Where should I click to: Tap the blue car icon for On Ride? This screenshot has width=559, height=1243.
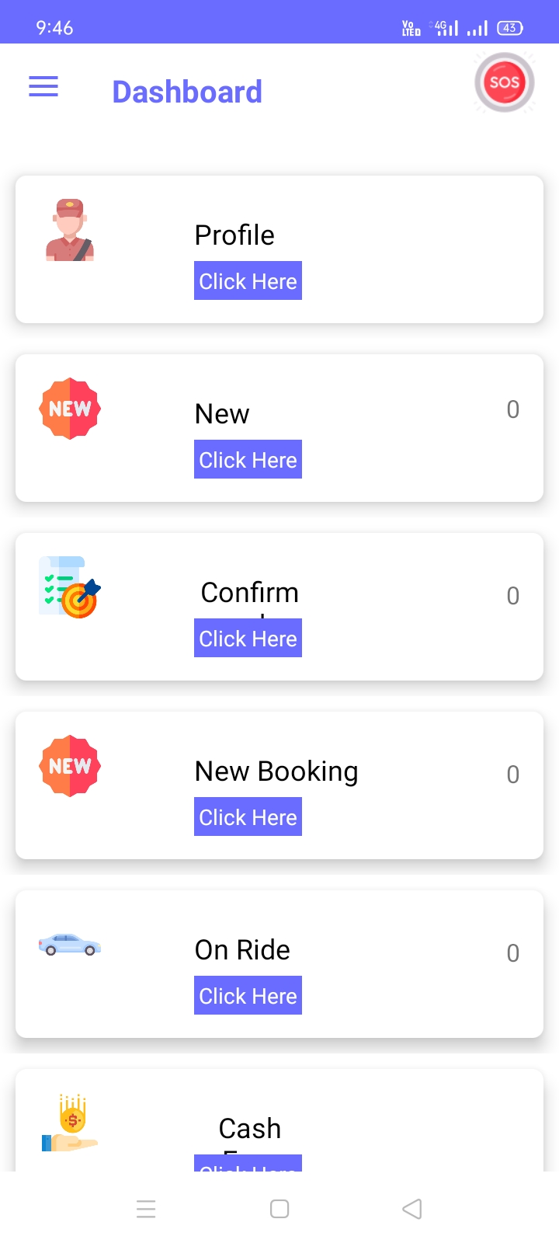coord(70,945)
